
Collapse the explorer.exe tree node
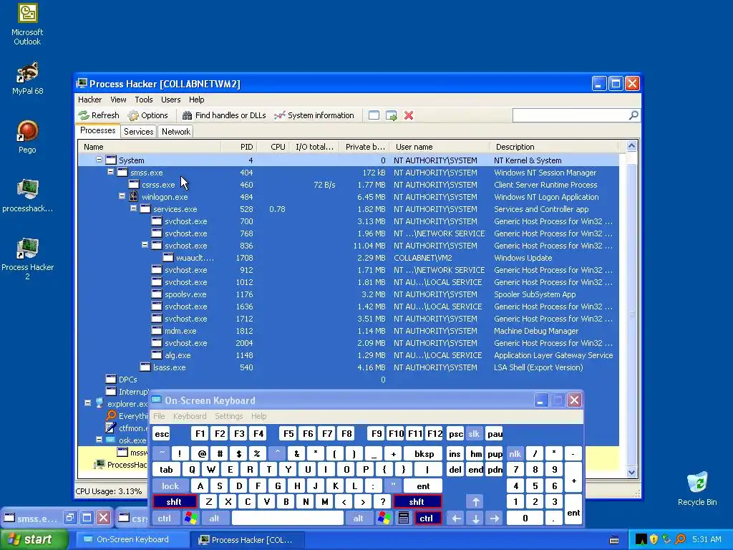tap(87, 402)
